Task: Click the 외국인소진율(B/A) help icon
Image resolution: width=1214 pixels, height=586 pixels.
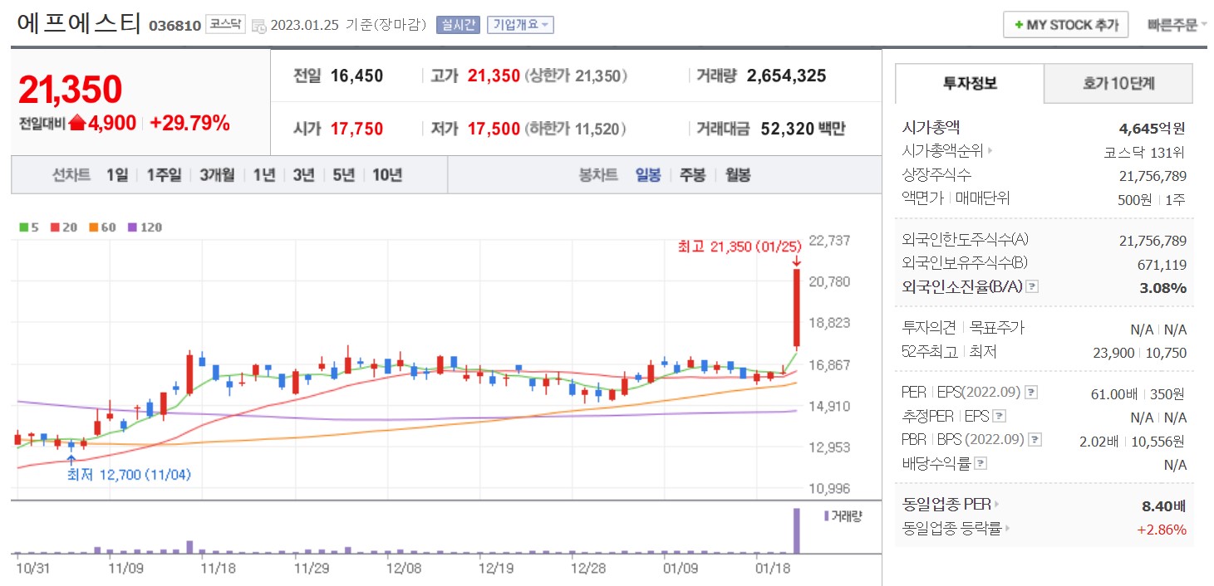Action: (1031, 286)
